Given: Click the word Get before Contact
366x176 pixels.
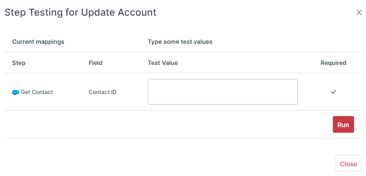Looking at the screenshot, I should click(x=25, y=92).
